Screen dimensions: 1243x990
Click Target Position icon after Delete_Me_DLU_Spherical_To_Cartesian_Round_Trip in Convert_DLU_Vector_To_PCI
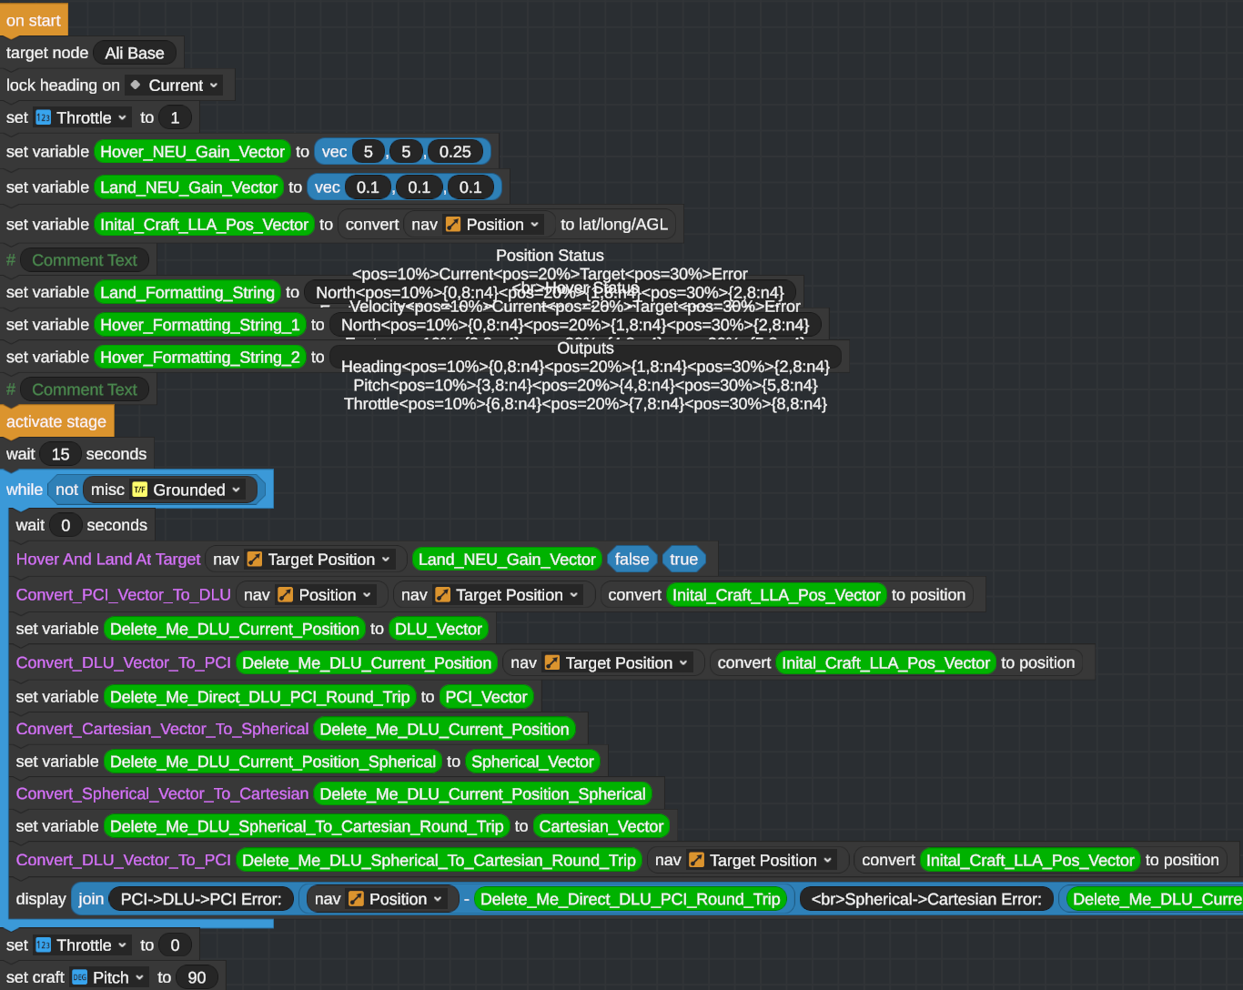pyautogui.click(x=696, y=861)
